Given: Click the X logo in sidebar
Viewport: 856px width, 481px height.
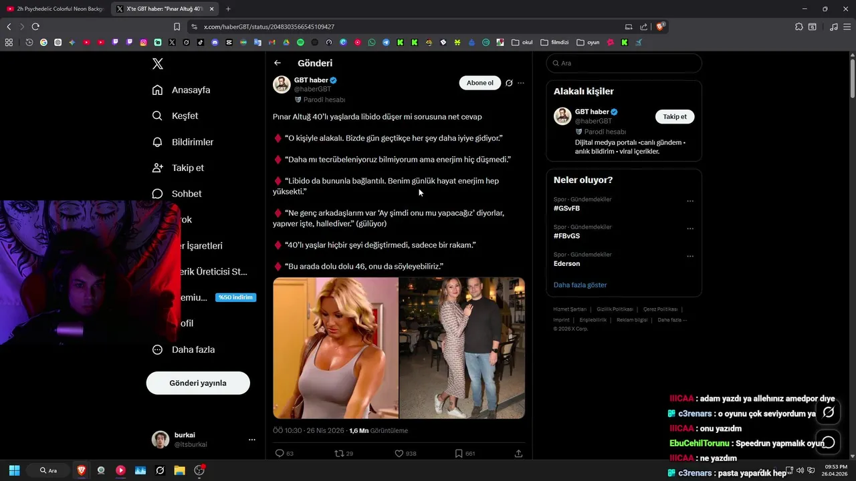Looking at the screenshot, I should coord(157,63).
